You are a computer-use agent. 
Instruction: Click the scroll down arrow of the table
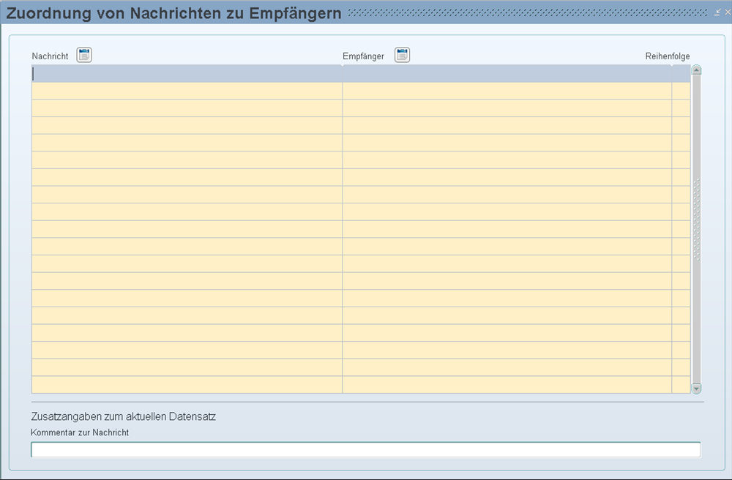tap(696, 389)
